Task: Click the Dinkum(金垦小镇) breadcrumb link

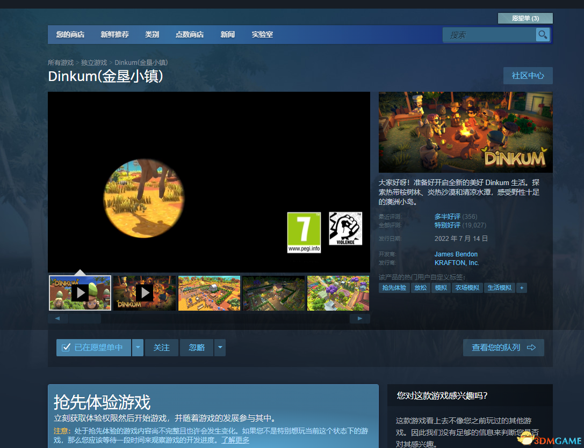Action: coord(141,63)
